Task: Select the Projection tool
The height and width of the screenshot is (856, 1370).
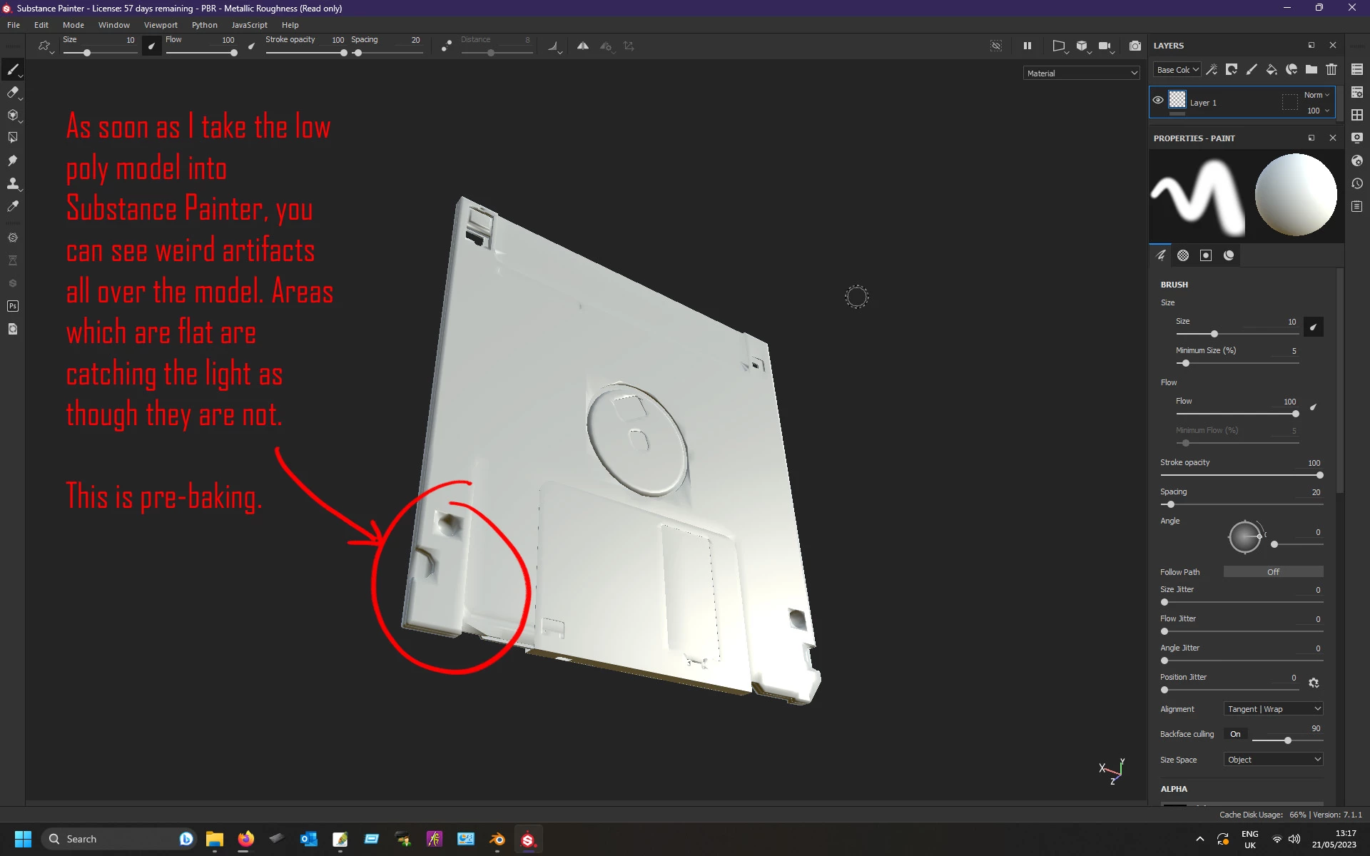Action: pyautogui.click(x=12, y=115)
